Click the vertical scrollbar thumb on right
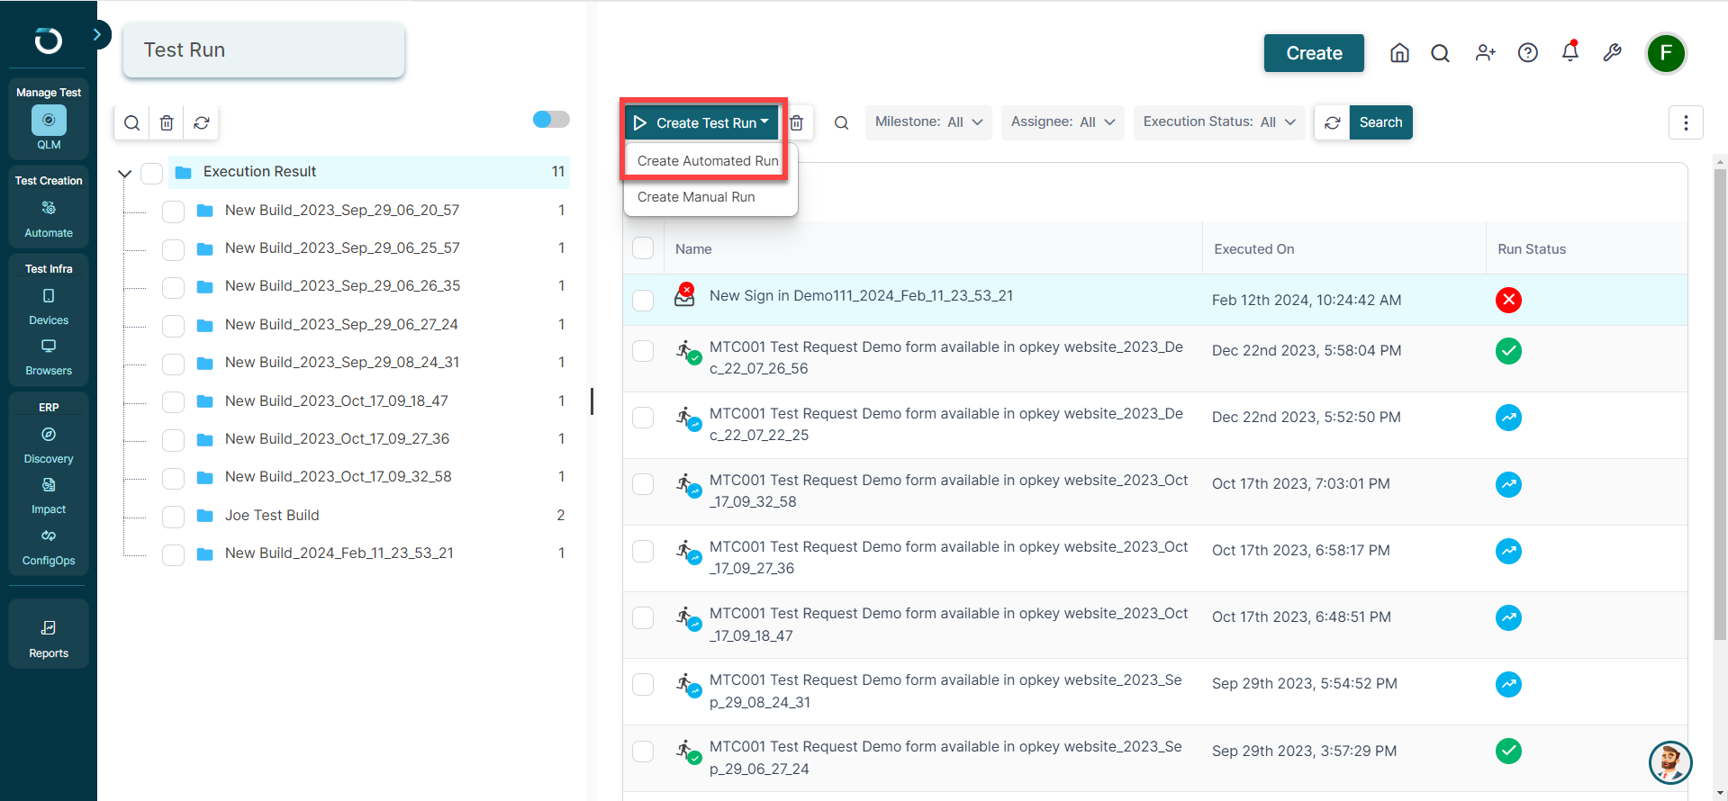The image size is (1728, 801). click(1720, 405)
